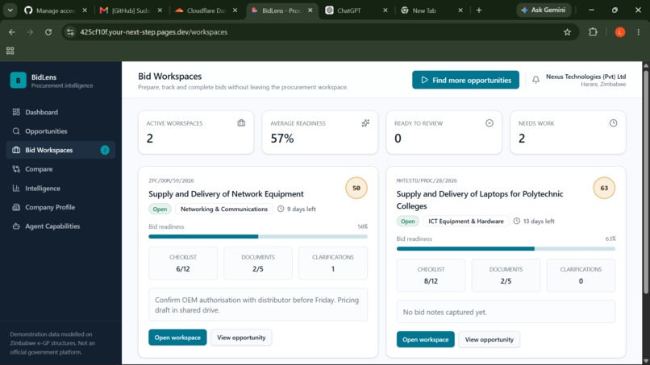Click the Laptops bid readiness progress bar
This screenshot has width=650, height=365.
point(506,249)
